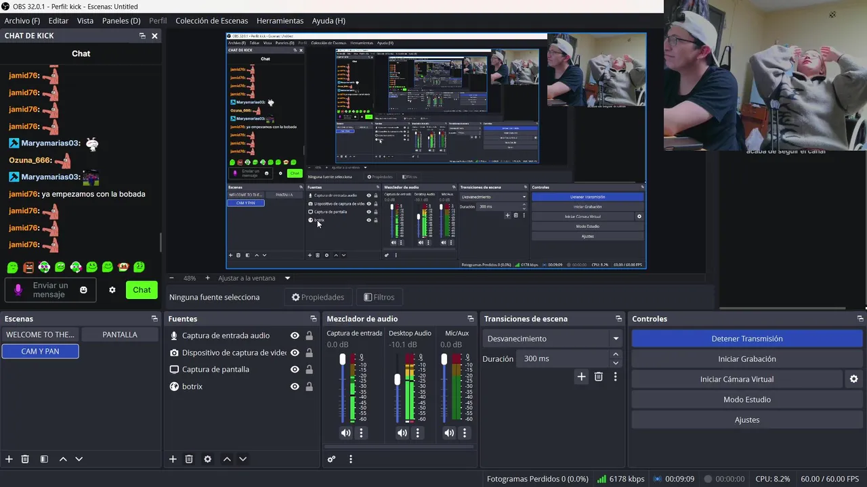This screenshot has height=487, width=867.
Task: Open source Filtros
Action: point(379,297)
